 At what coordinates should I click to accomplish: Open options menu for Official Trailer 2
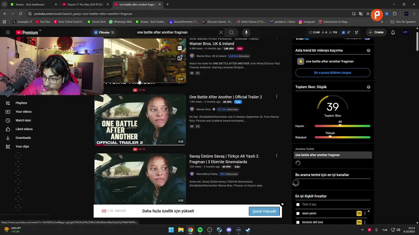pos(277,96)
